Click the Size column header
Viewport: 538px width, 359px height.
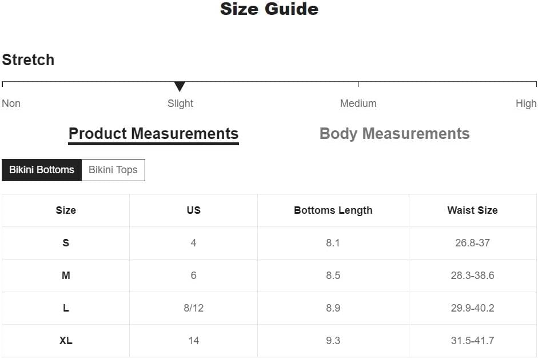click(x=66, y=210)
